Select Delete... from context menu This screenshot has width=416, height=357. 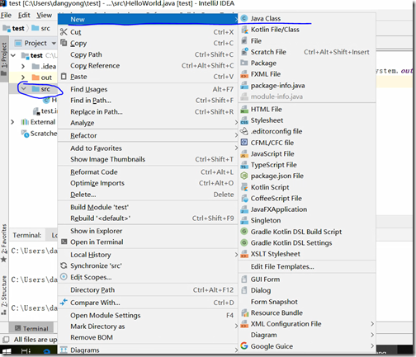click(x=149, y=195)
